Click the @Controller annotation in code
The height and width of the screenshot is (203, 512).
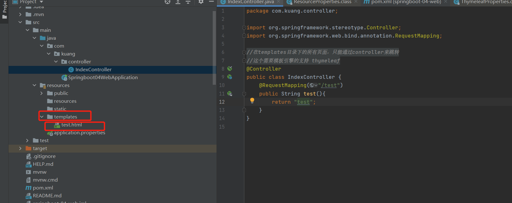point(264,69)
